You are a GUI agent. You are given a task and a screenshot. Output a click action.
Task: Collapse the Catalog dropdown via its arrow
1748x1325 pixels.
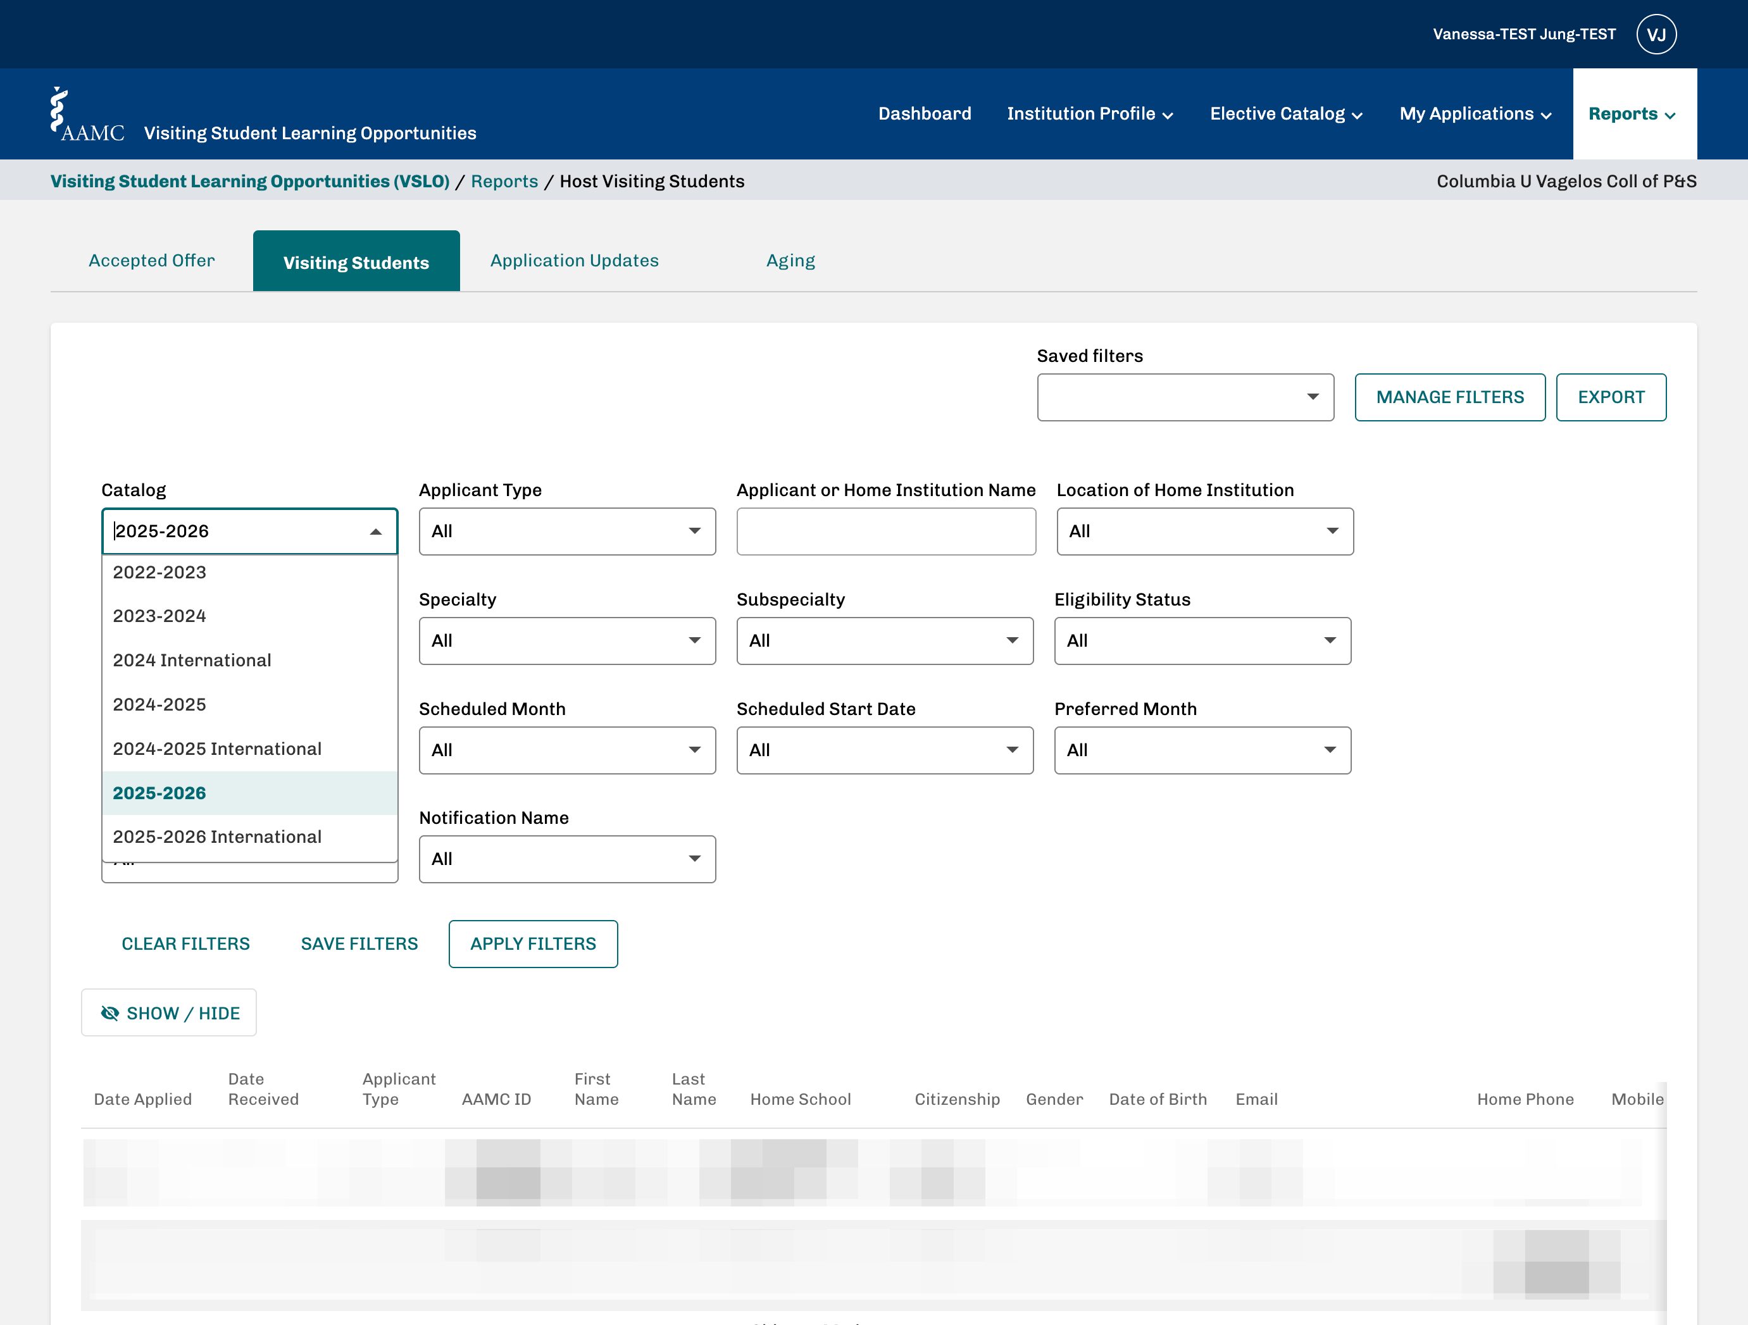376,532
